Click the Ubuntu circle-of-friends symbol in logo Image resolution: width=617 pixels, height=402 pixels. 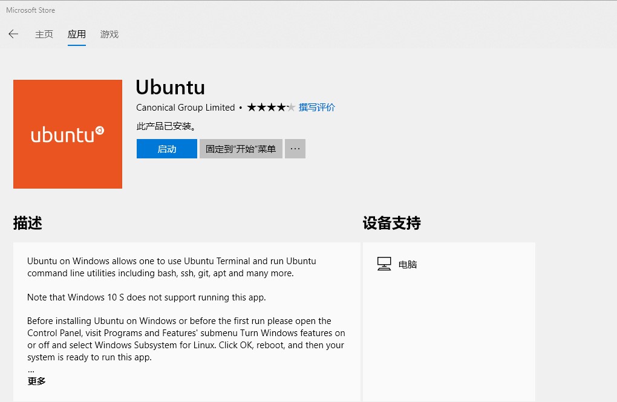coord(100,130)
